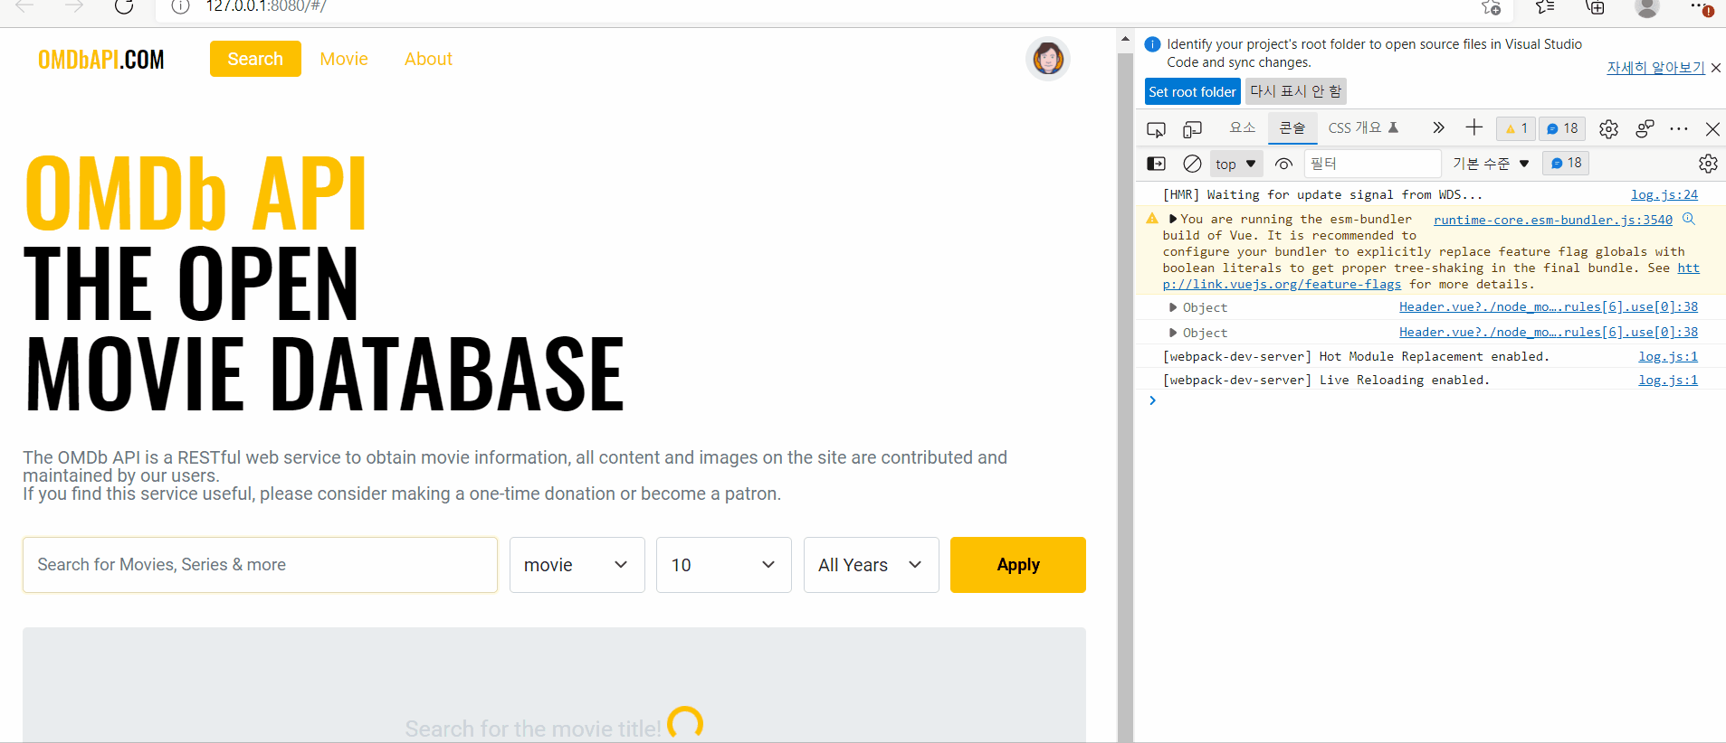Go to the Search nav item

tap(255, 59)
